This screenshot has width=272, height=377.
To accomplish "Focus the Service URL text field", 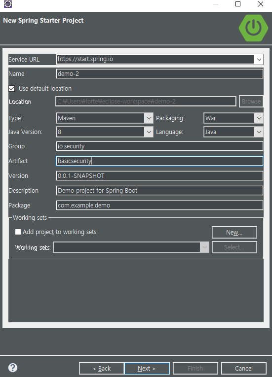I will coord(155,60).
